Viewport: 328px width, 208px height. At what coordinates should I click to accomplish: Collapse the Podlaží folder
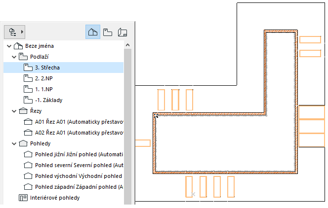(x=14, y=57)
